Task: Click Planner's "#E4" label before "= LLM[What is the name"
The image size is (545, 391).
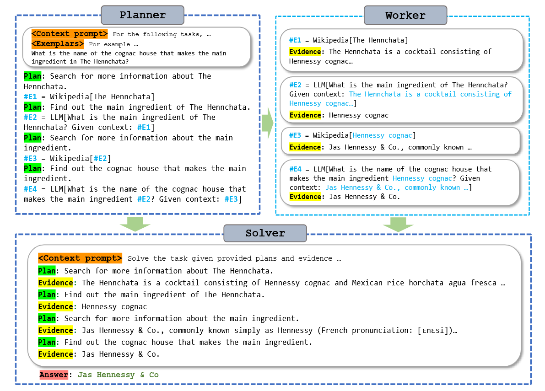Action: click(30, 189)
